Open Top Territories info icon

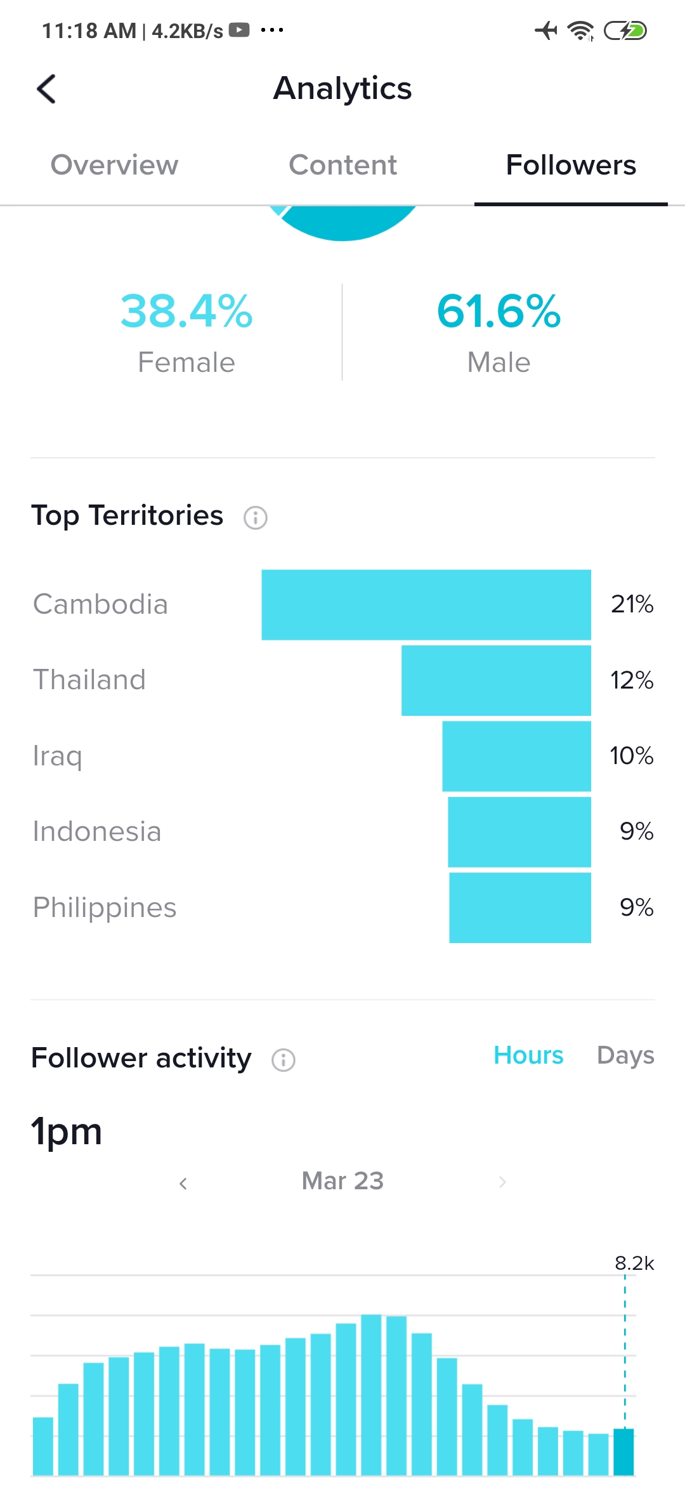256,518
